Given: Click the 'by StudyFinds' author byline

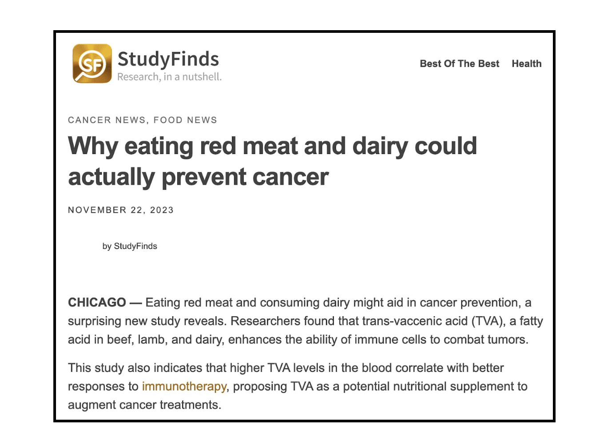Looking at the screenshot, I should 130,246.
